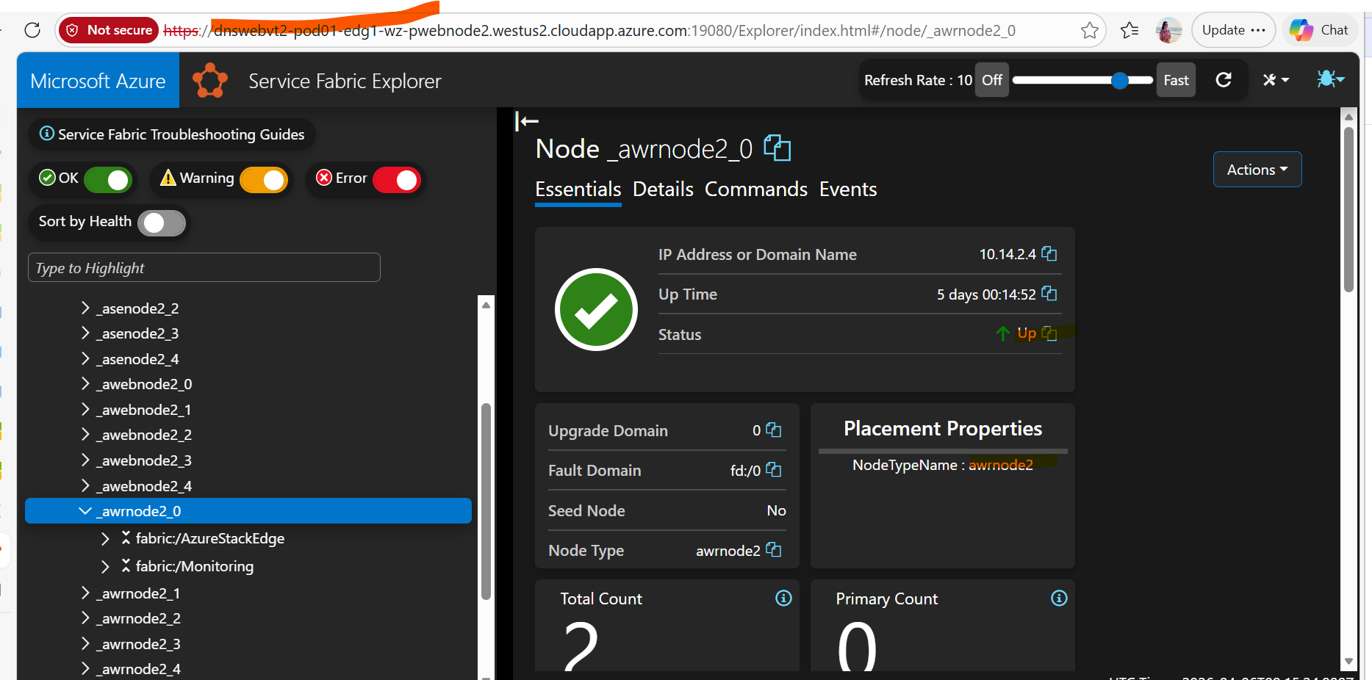
Task: Copy the Fault Domain value
Action: point(774,470)
